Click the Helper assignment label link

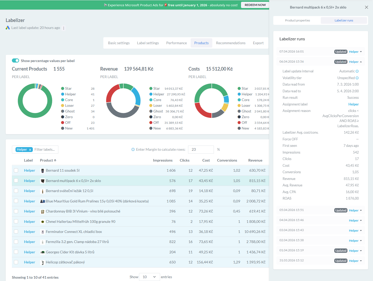click(353, 104)
